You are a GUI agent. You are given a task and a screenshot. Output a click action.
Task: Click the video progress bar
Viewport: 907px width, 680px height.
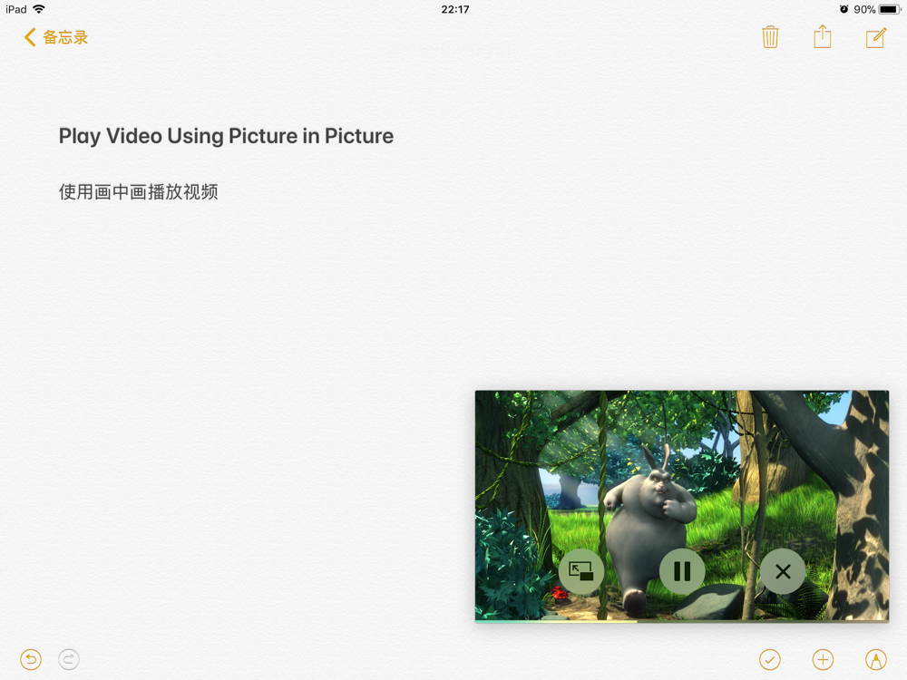(x=682, y=622)
